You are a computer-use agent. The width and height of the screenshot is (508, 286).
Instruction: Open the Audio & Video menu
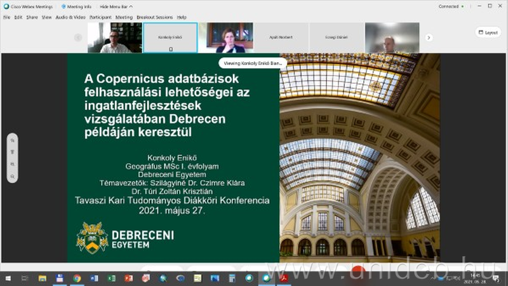70,17
